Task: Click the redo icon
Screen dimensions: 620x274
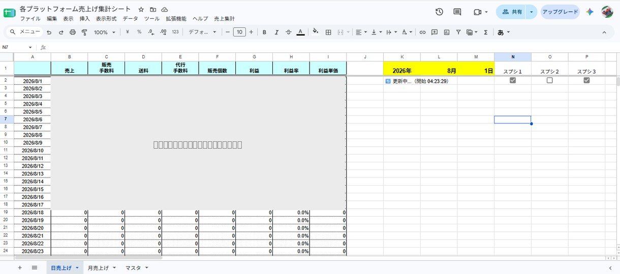Action: [61, 32]
